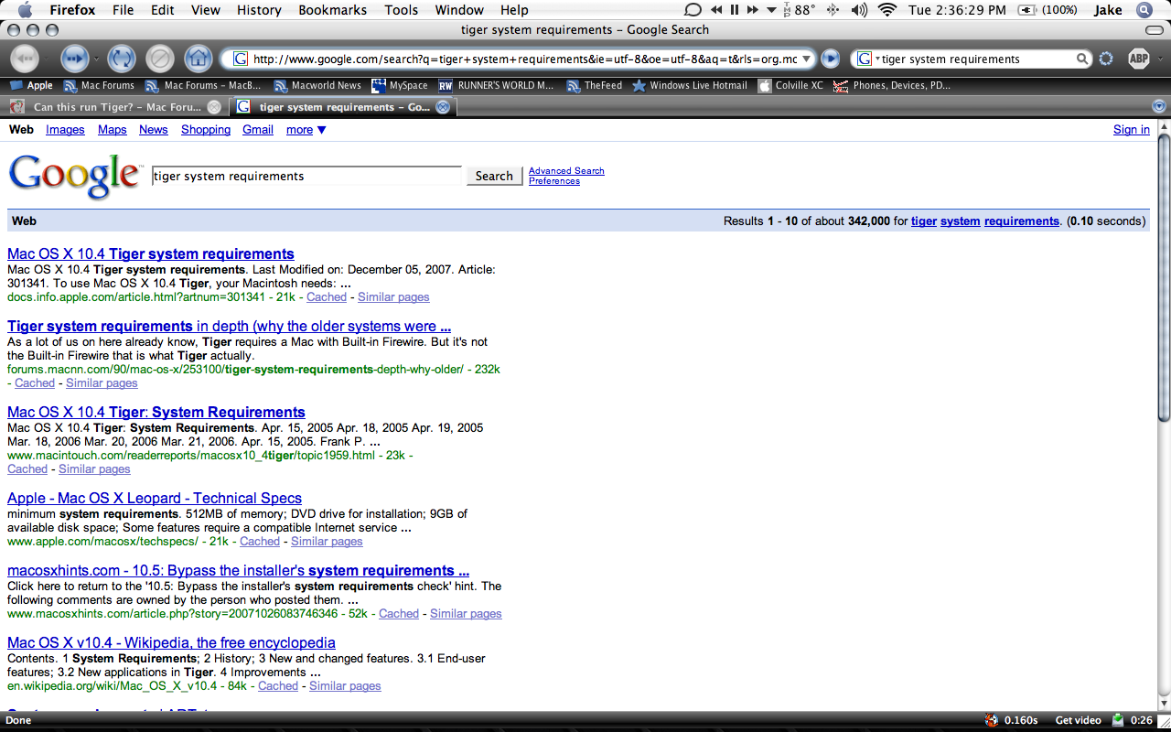
Task: Open the Cached link for docs.info.apple.com result
Action: coord(327,297)
